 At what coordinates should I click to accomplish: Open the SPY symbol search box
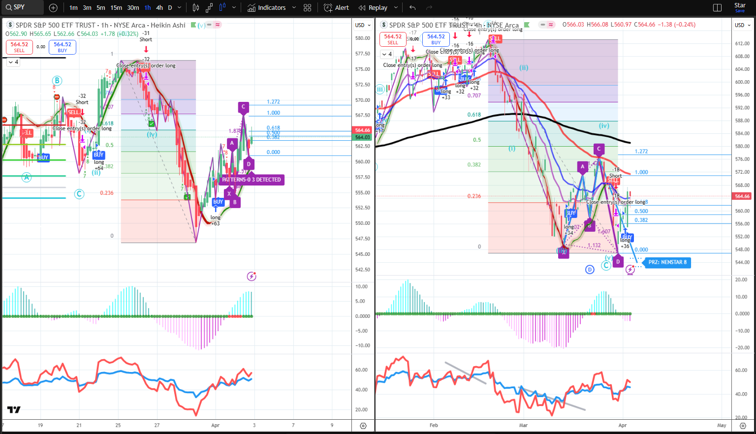point(22,7)
